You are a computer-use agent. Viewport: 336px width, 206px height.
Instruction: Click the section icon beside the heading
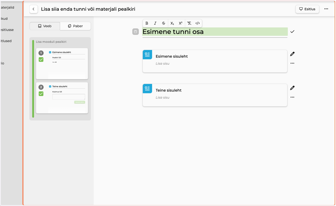coord(136,32)
